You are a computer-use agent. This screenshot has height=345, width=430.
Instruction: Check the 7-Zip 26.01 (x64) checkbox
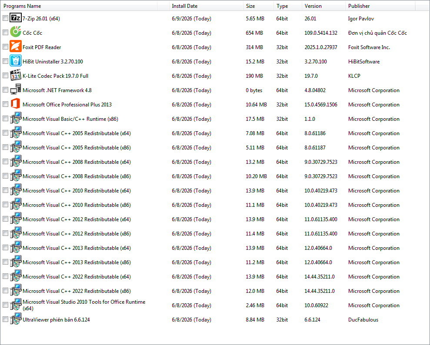[6, 18]
